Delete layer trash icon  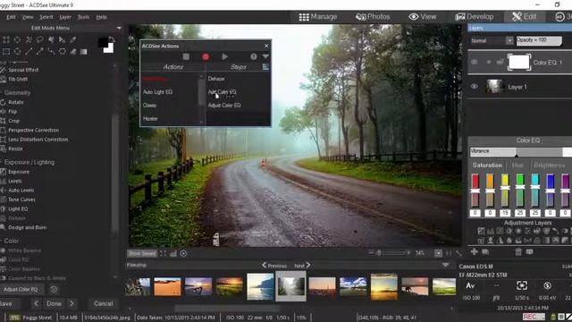pyautogui.click(x=518, y=251)
